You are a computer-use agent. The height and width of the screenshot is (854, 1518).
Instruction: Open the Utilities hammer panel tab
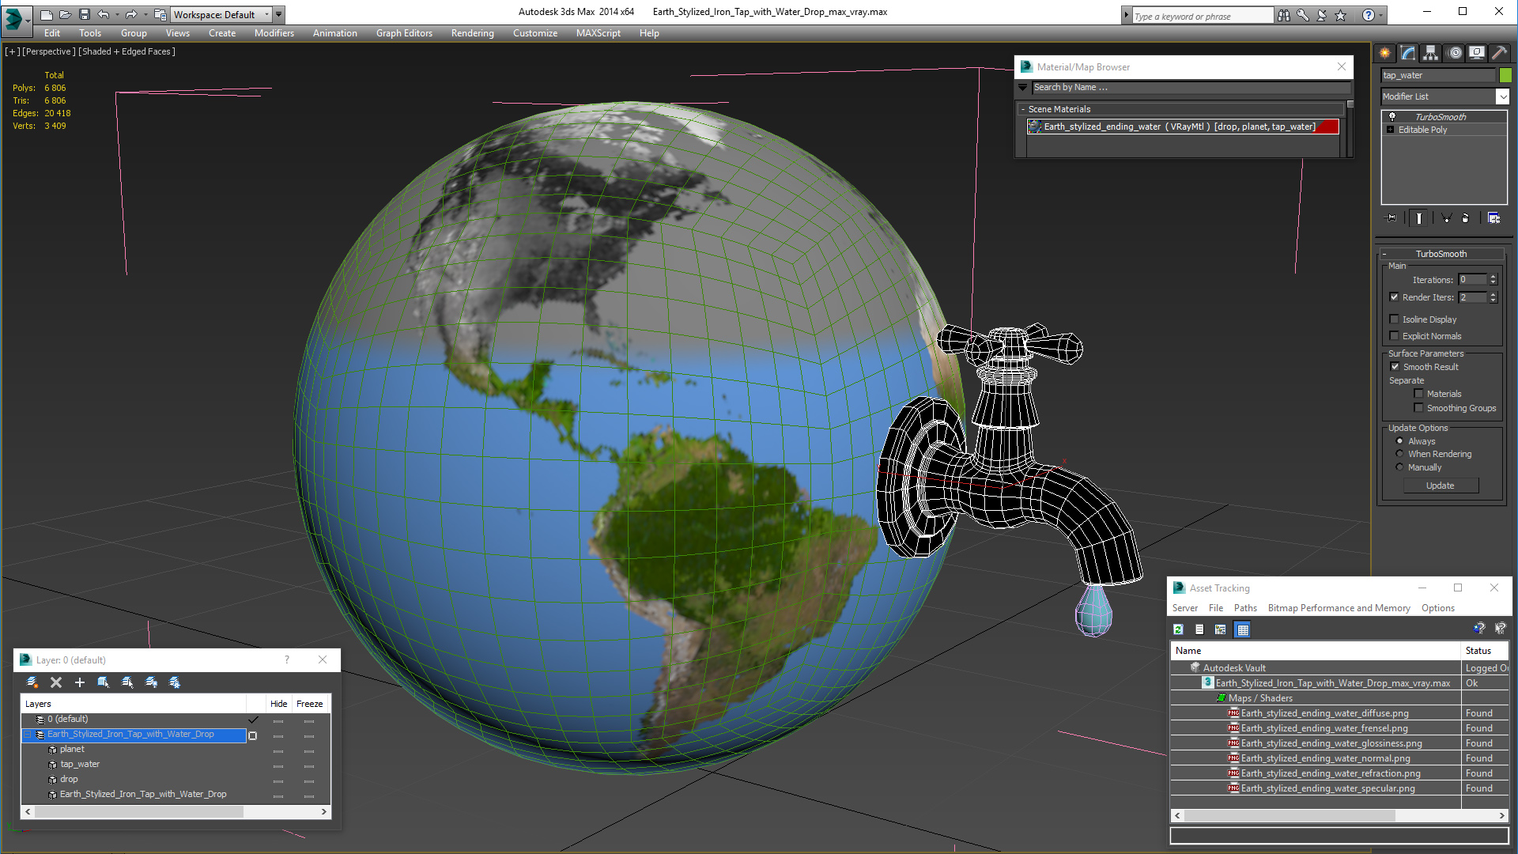click(1500, 53)
